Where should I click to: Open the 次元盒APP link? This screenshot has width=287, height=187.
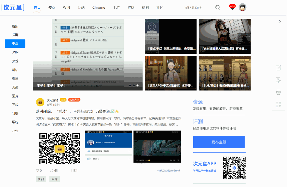(x=205, y=164)
